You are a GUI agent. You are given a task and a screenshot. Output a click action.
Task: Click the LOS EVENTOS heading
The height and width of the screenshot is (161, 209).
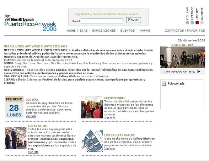pos(37,126)
